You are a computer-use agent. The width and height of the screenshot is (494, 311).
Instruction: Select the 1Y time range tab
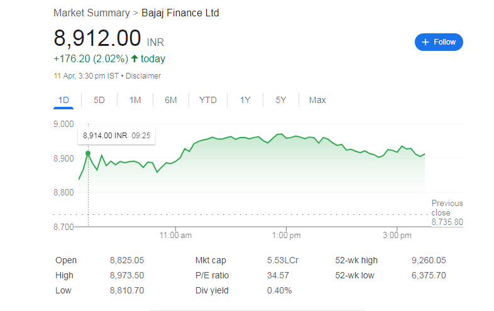[245, 100]
